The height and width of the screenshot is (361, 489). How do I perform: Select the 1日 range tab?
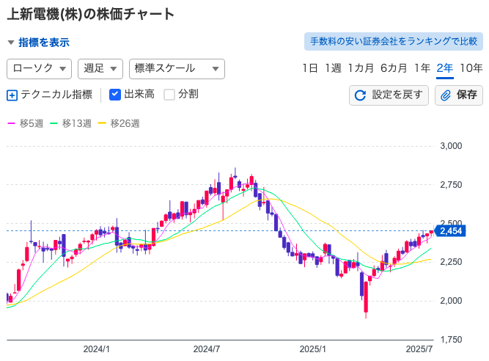[x=310, y=68]
